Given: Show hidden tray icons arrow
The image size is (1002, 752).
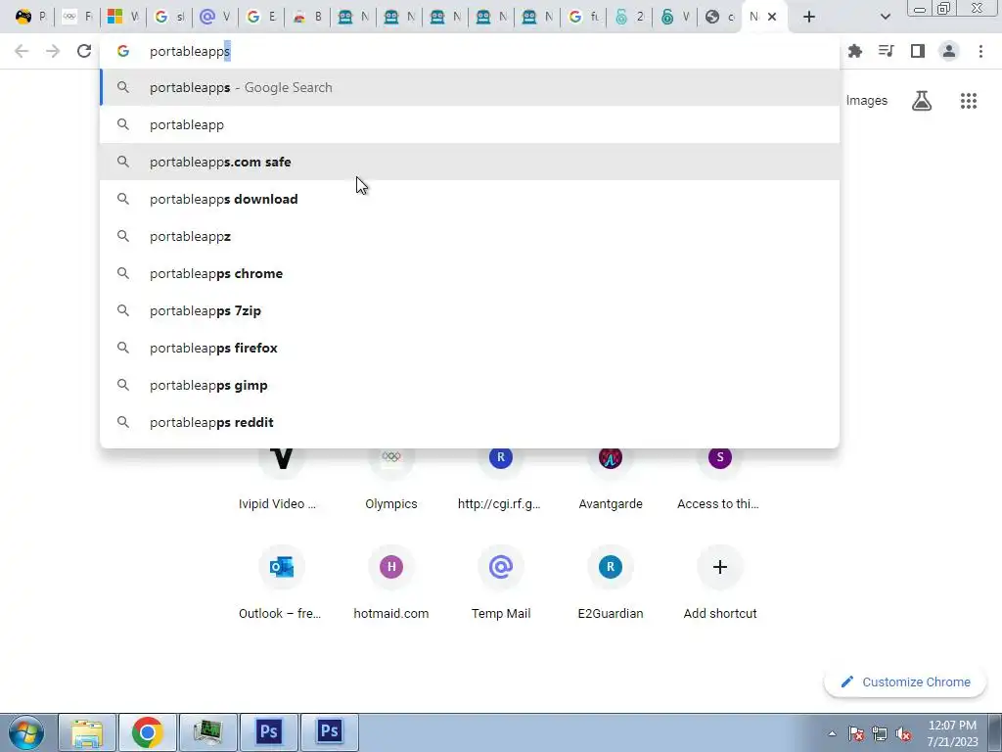Looking at the screenshot, I should pos(832,733).
